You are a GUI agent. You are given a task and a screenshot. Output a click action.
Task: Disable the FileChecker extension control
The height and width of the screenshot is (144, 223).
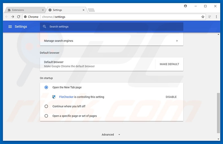coord(171,97)
